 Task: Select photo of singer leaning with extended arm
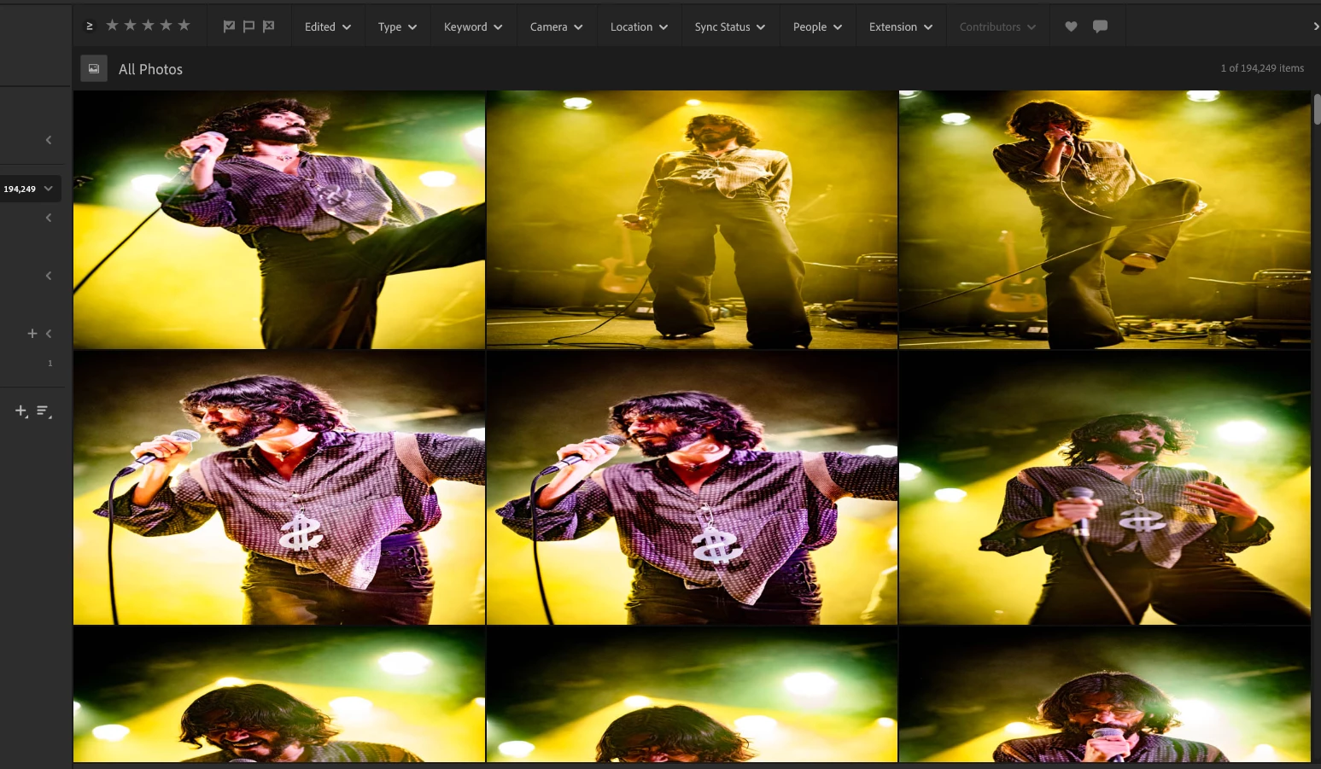pyautogui.click(x=279, y=220)
